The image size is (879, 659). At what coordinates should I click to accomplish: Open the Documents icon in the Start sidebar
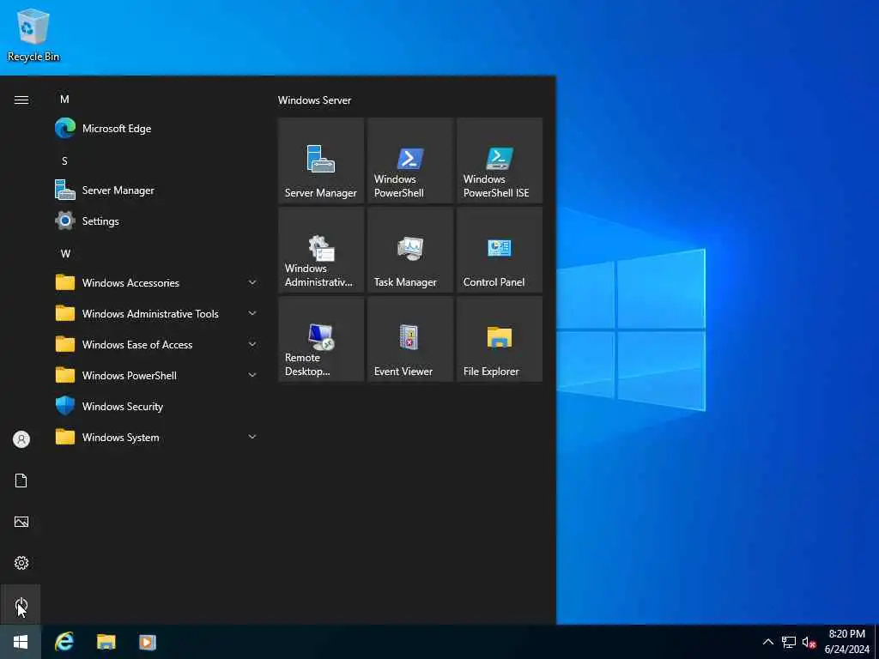pos(21,481)
